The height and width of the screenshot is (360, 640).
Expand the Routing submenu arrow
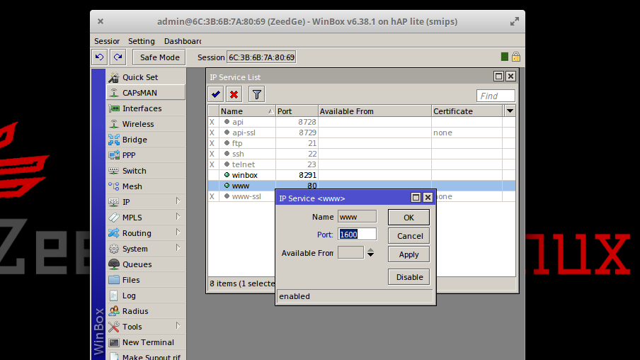point(178,232)
